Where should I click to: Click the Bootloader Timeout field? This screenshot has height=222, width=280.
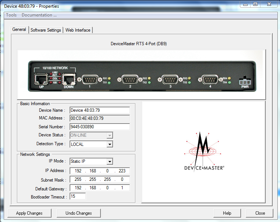coord(78,196)
